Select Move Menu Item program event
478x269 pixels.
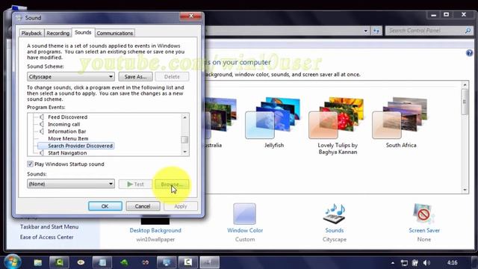(68, 138)
